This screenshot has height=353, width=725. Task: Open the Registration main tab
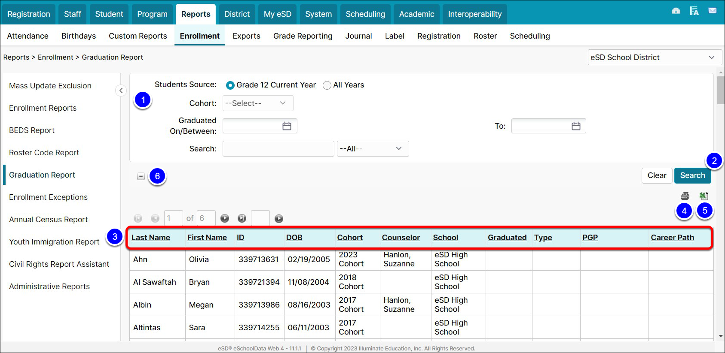(29, 14)
